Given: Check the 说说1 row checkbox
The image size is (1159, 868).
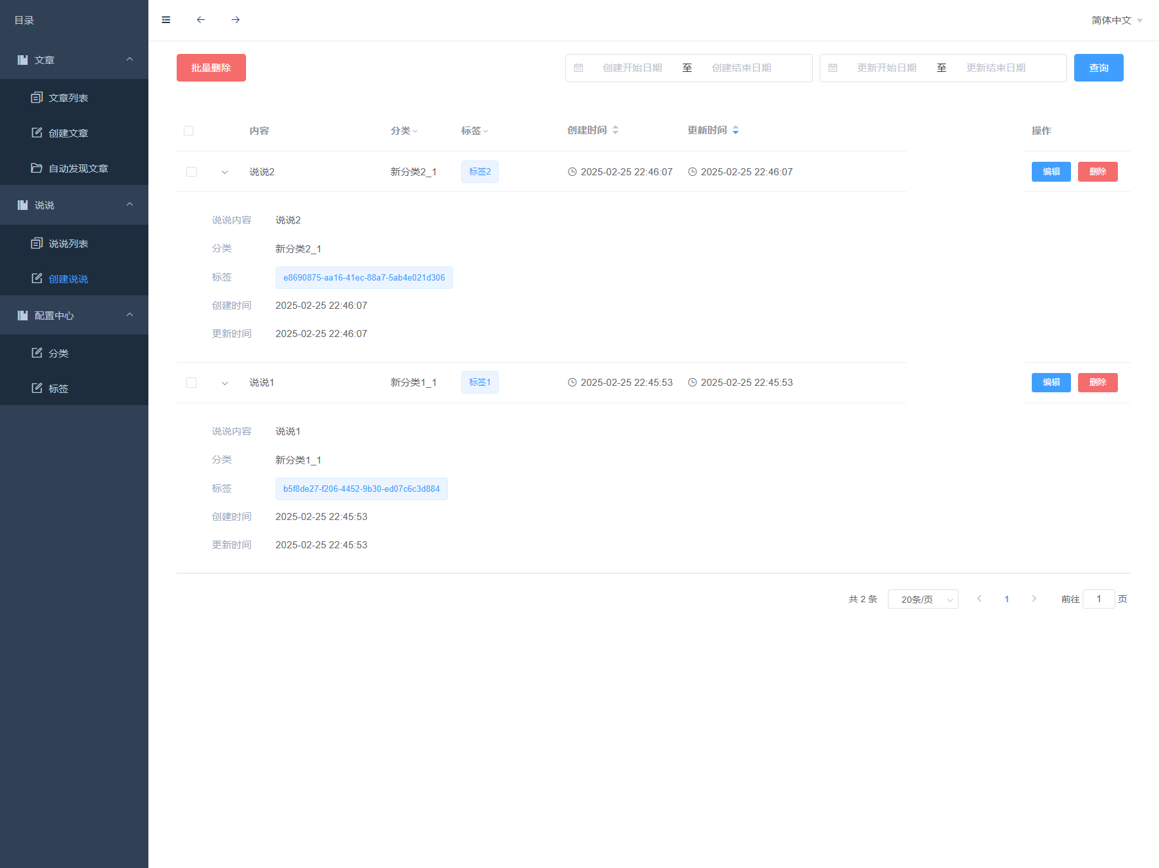Looking at the screenshot, I should point(191,383).
